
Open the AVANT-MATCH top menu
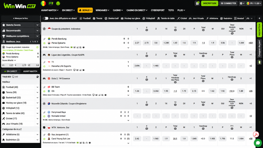pyautogui.click(x=50, y=10)
